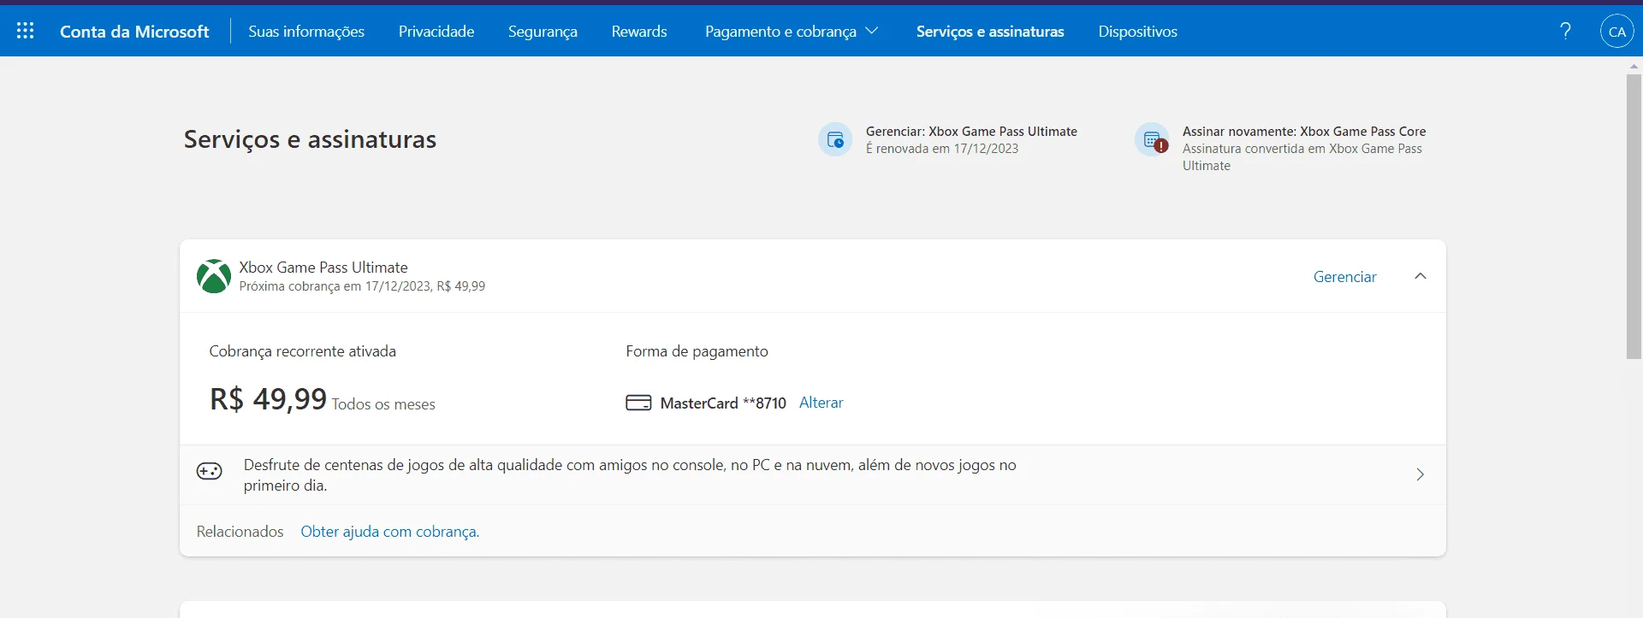
Task: Click the help question mark icon
Action: click(1565, 31)
